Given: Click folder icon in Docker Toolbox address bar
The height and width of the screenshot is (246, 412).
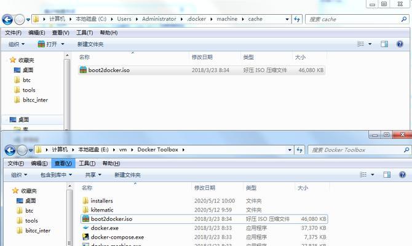Looking at the screenshot, I should click(x=39, y=149).
